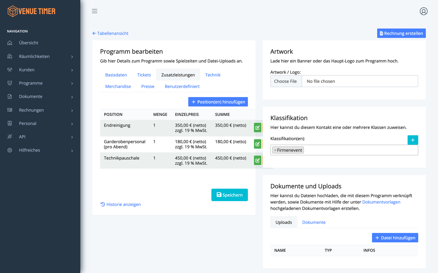Click the Hilfreiches gear icon
The image size is (438, 273).
pyautogui.click(x=10, y=150)
